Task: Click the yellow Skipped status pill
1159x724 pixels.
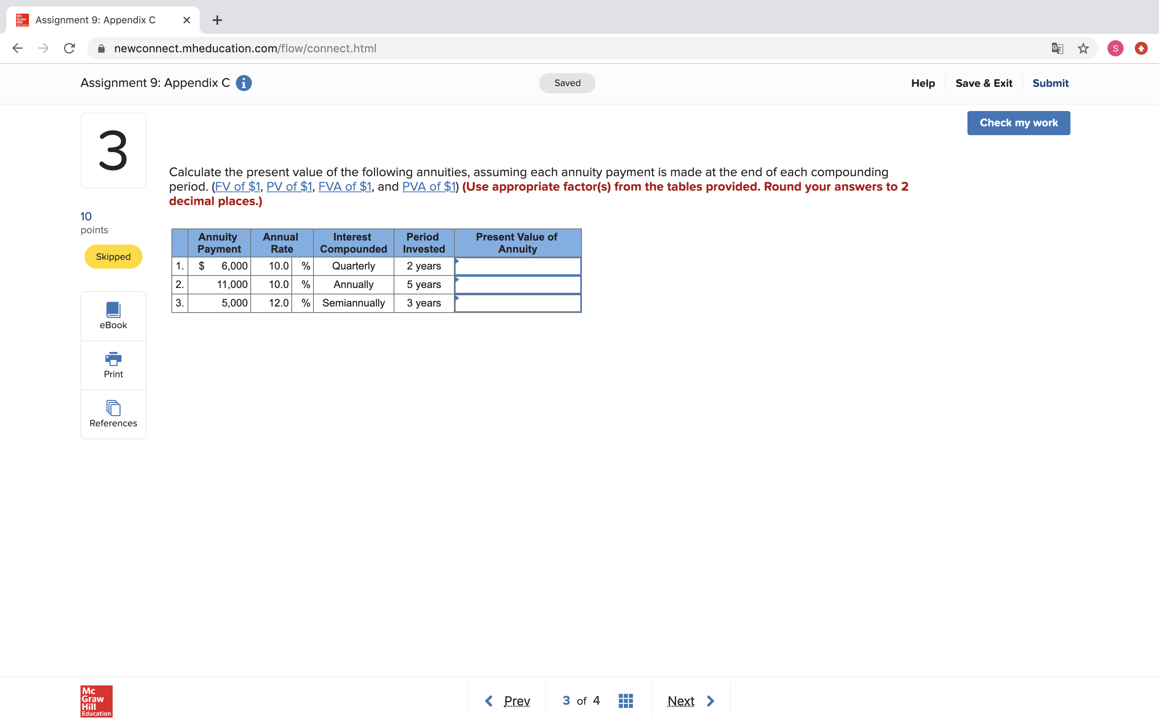Action: (x=113, y=257)
